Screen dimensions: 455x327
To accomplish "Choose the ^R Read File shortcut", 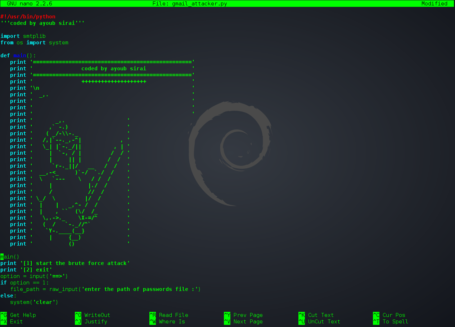I will coord(169,315).
